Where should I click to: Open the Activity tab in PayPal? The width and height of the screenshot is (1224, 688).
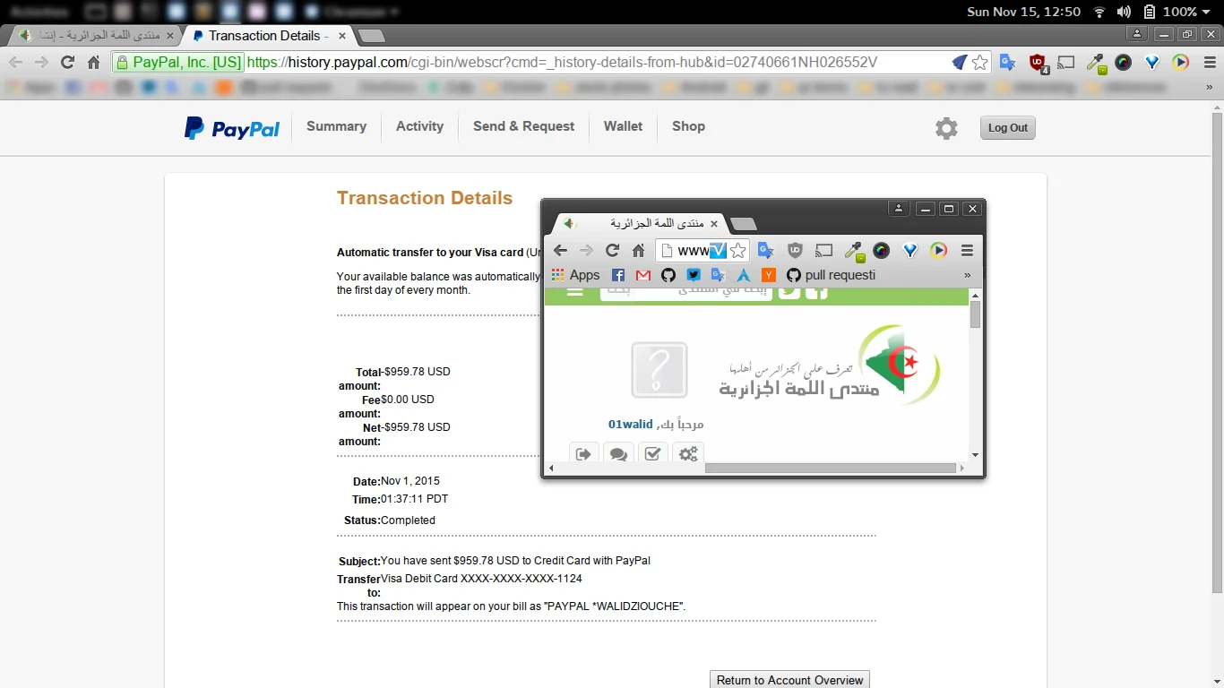419,126
